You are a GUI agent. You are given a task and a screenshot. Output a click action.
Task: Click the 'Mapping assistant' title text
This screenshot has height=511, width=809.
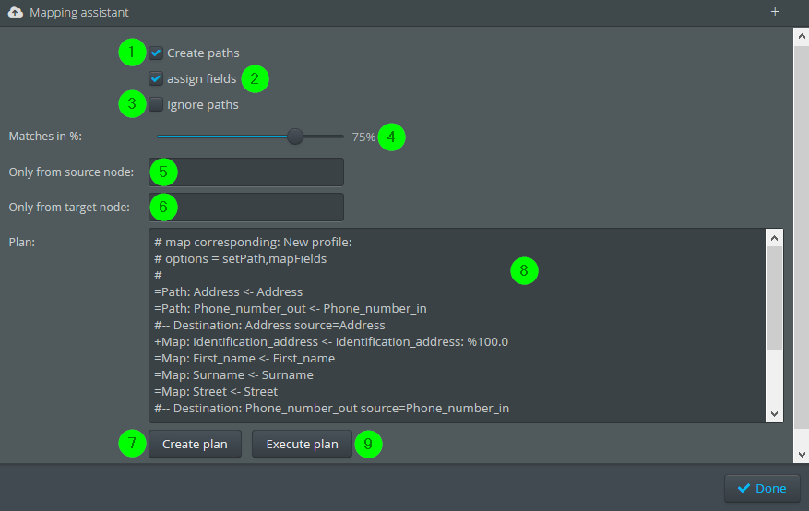point(79,12)
